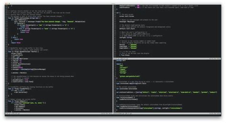
Task: Click the 'func (v *View) CloseBuffer()' line
Action: coord(19,89)
